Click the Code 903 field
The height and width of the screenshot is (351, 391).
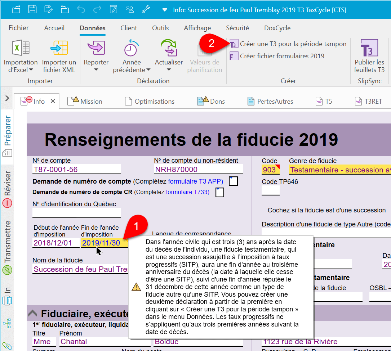click(x=271, y=170)
